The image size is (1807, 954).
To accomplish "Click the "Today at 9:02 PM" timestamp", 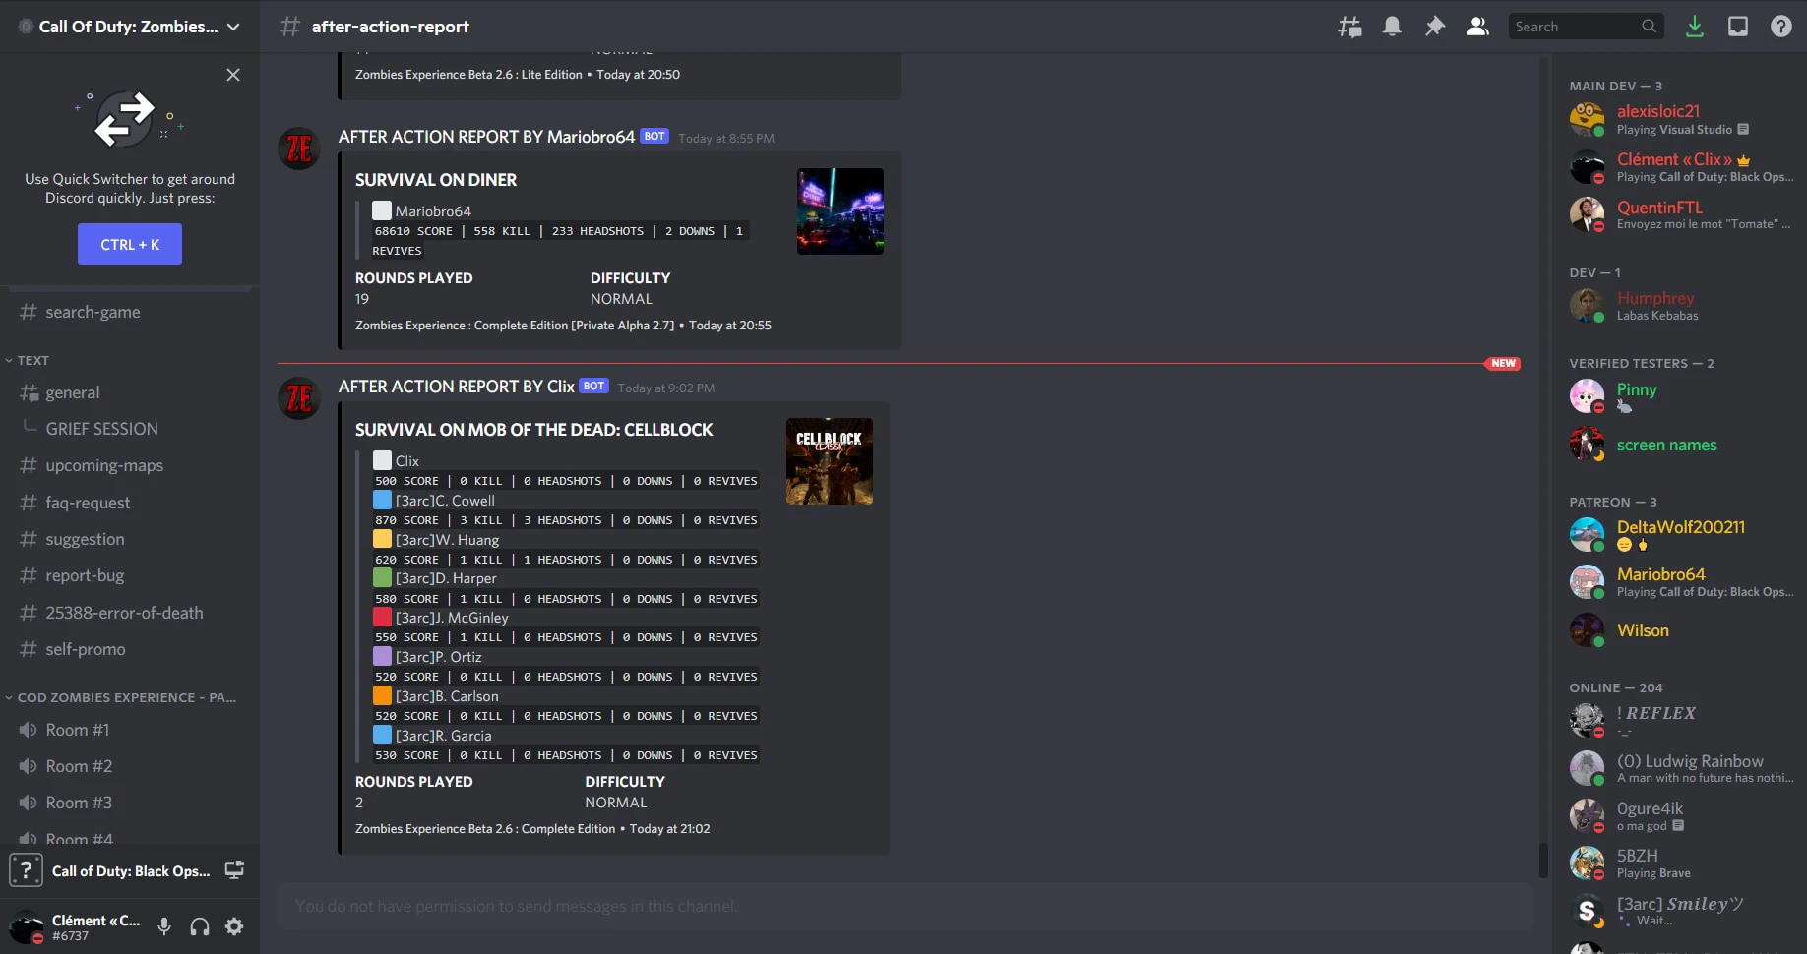I will [x=666, y=388].
